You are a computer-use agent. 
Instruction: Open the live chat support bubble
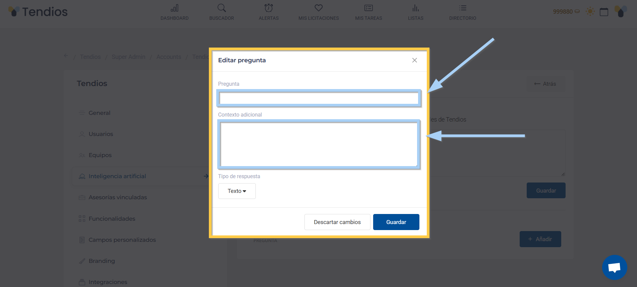(x=614, y=267)
